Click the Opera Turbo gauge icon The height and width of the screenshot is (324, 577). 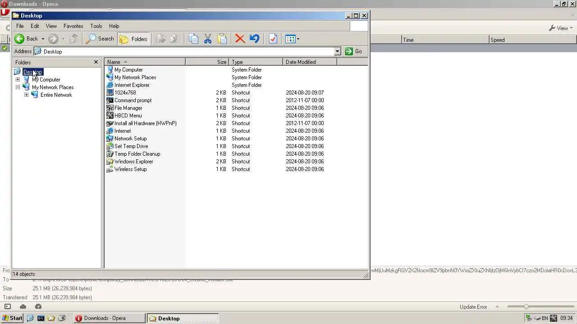[x=38, y=306]
